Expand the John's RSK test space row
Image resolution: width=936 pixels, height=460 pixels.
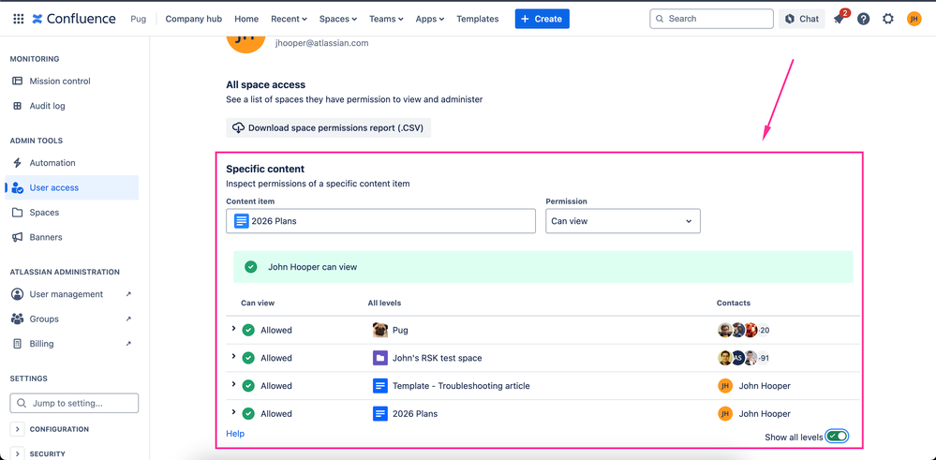click(234, 356)
